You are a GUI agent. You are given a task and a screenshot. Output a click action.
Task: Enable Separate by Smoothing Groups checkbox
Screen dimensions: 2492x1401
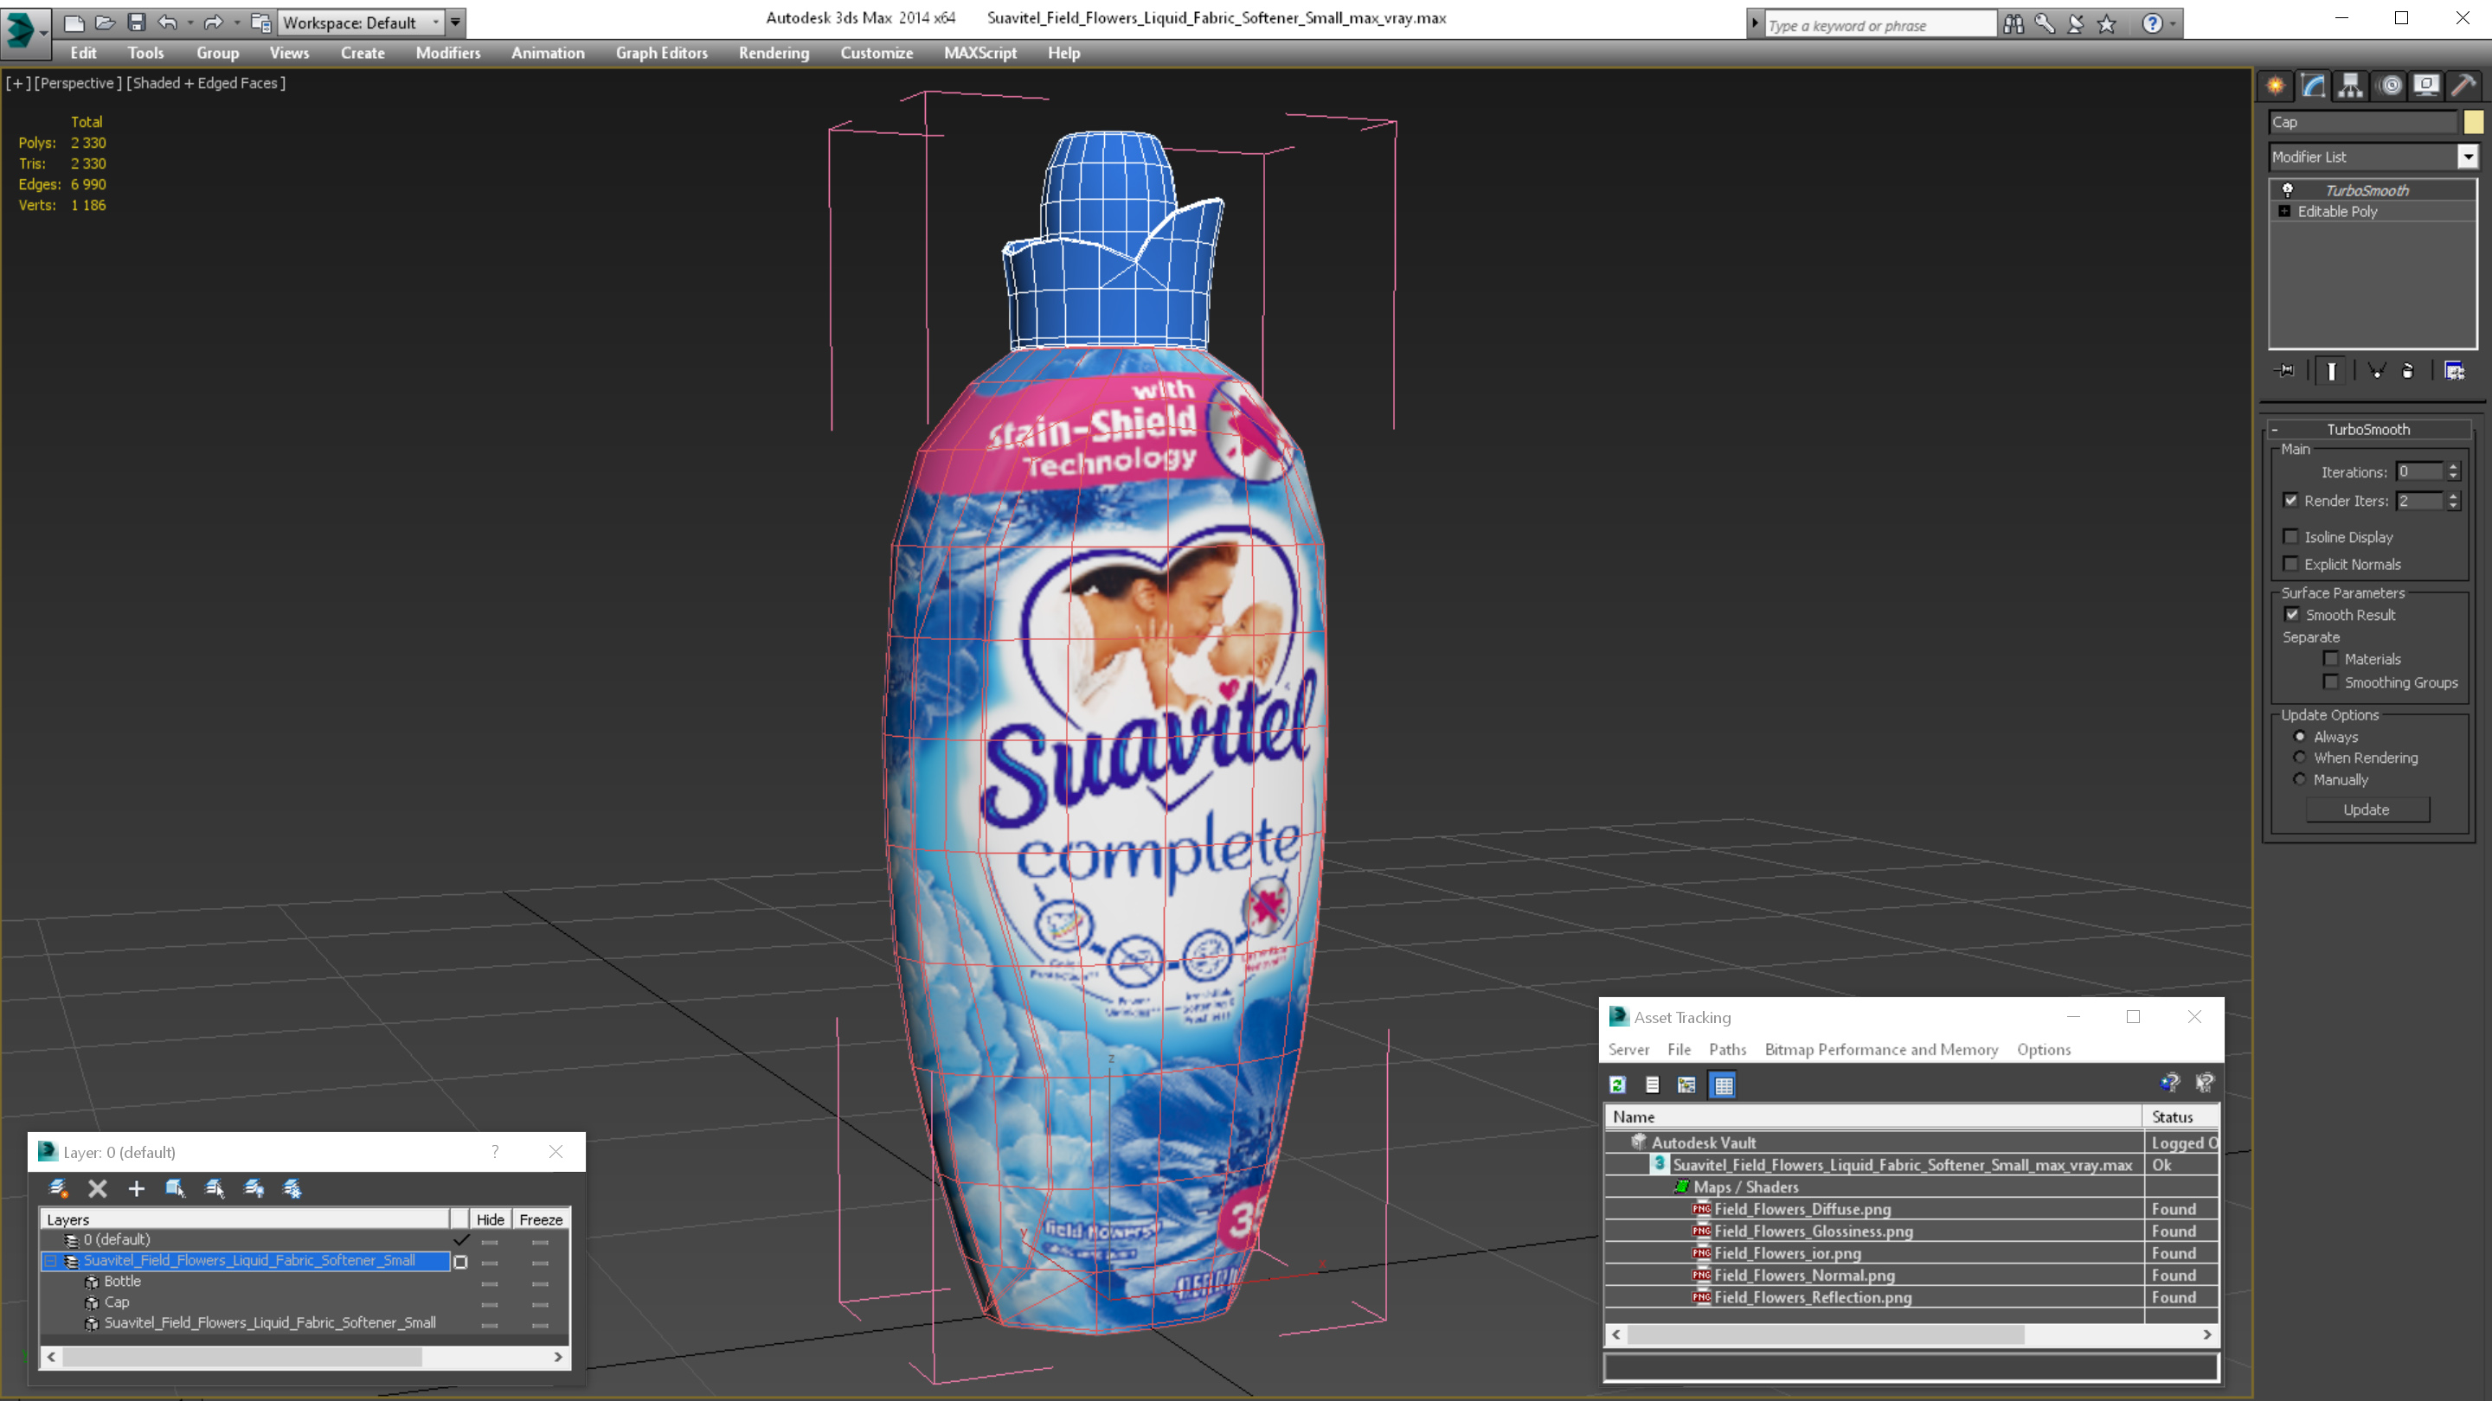click(2331, 681)
